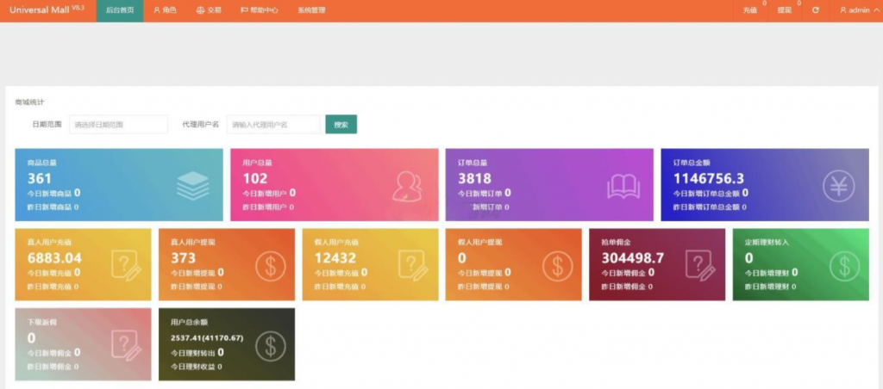Click the value 304498.7
The image size is (883, 389).
tap(632, 258)
